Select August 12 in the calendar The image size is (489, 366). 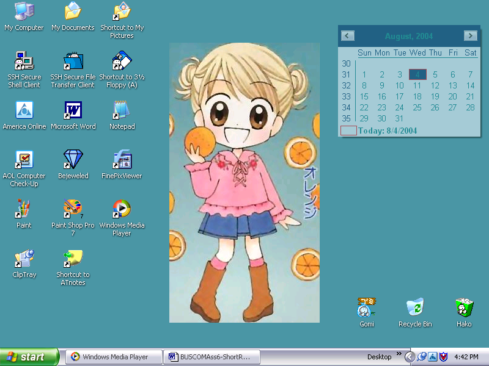[435, 85]
